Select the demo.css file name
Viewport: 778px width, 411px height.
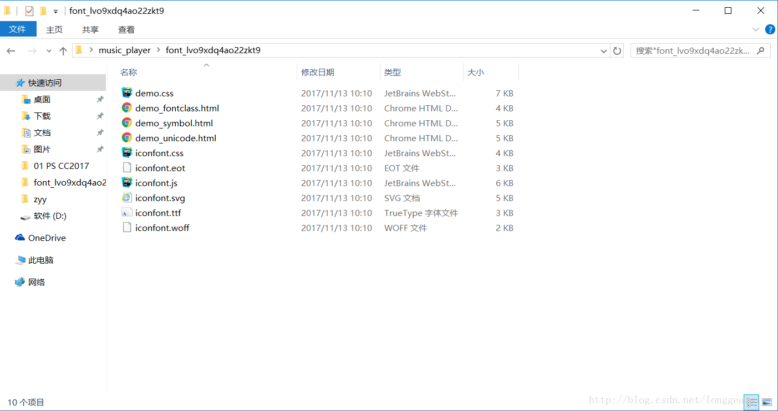point(154,93)
